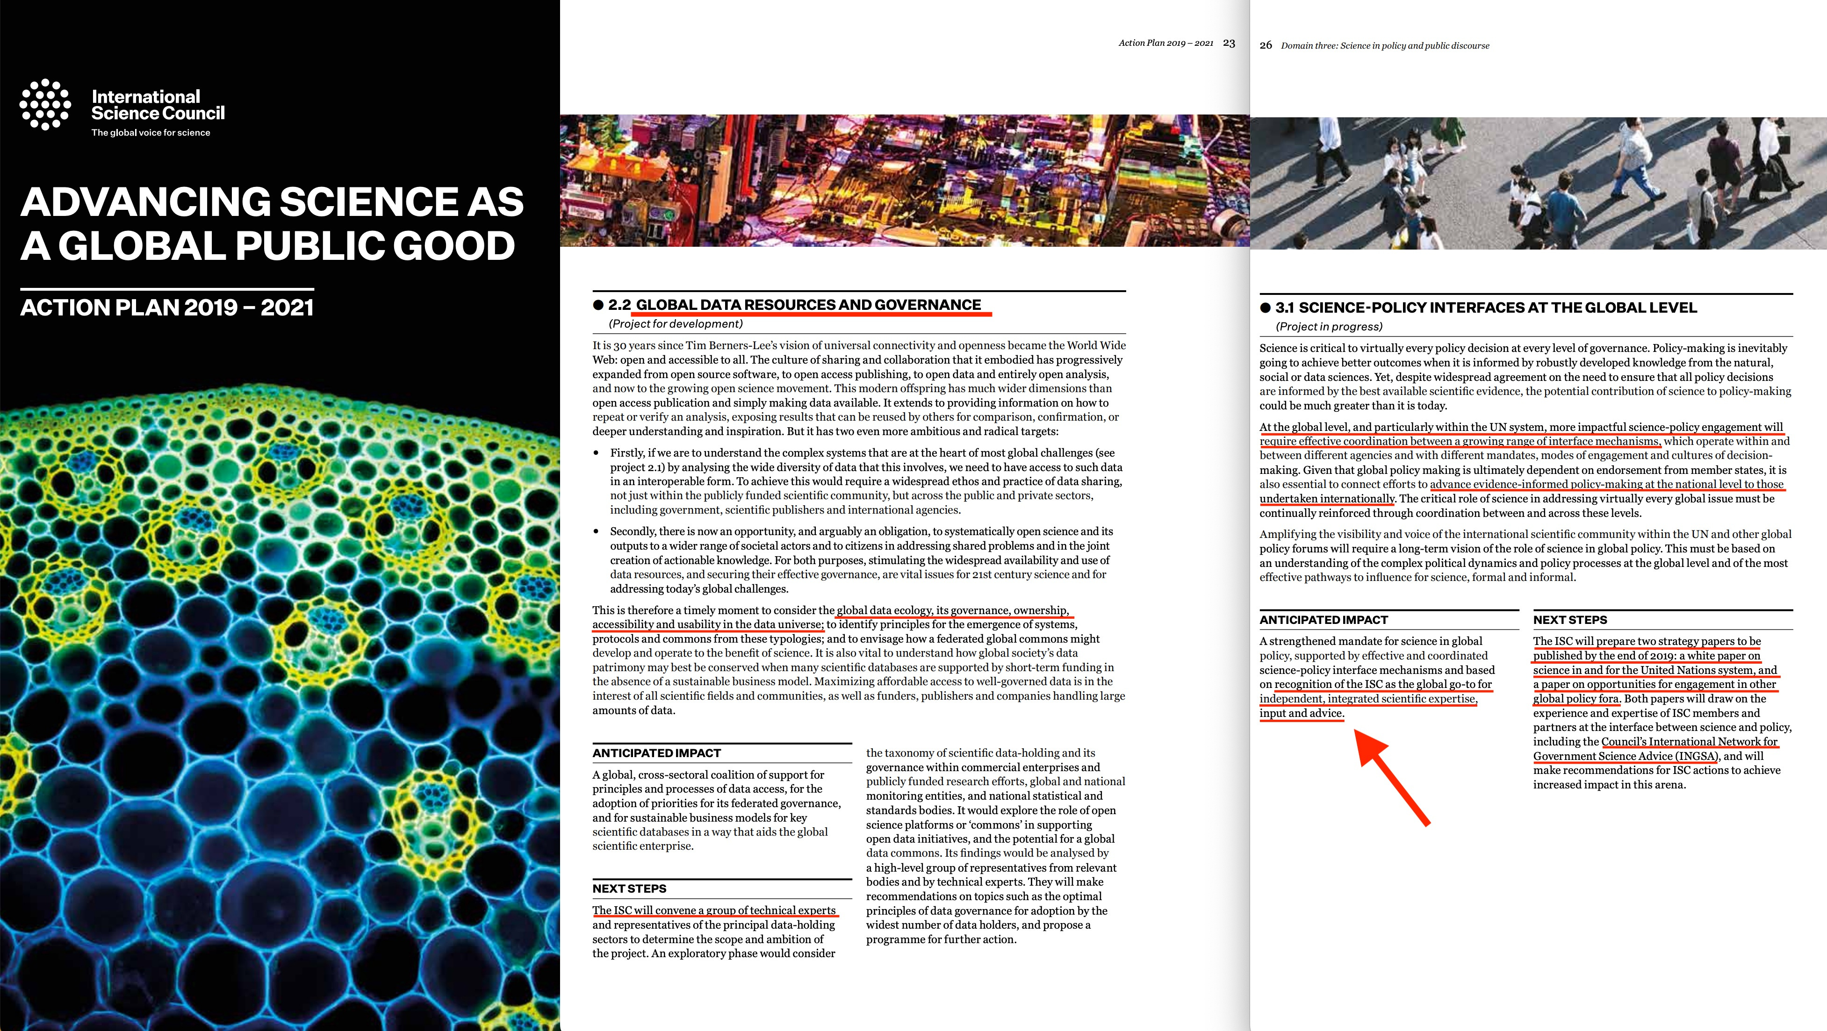Click the plant cell microscopy cover image
Screen dimensions: 1827x1031
280,709
